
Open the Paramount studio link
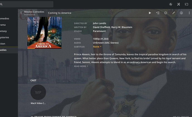click(99, 31)
